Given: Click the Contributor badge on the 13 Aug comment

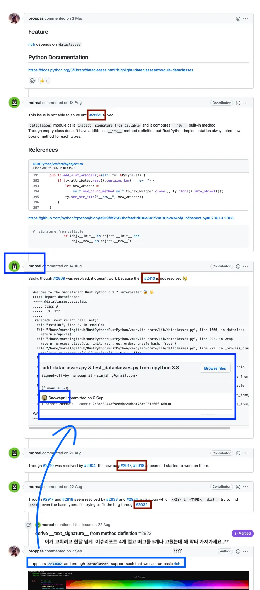Looking at the screenshot, I should click(x=221, y=103).
